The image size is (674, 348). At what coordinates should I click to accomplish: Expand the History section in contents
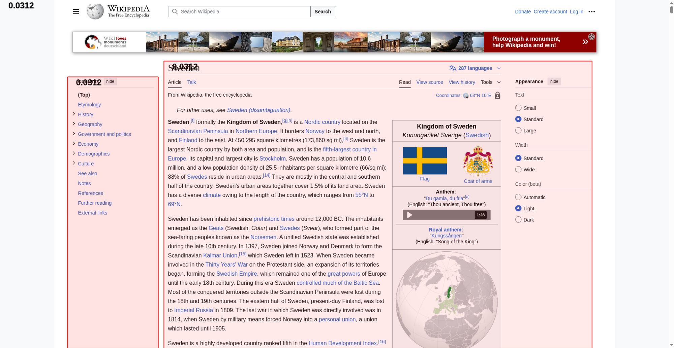[x=74, y=114]
